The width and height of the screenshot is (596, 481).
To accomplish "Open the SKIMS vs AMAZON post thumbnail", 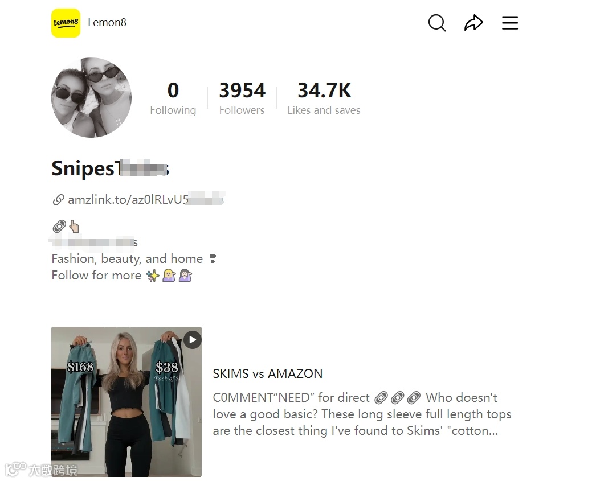I will click(126, 402).
